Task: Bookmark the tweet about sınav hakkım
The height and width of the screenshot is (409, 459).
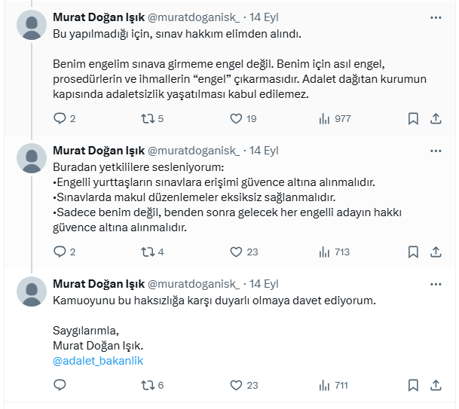Action: 413,119
